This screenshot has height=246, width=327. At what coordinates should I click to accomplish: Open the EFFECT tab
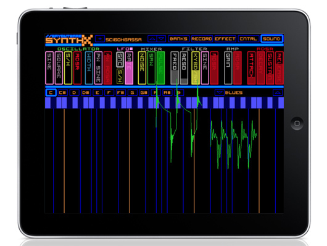225,39
